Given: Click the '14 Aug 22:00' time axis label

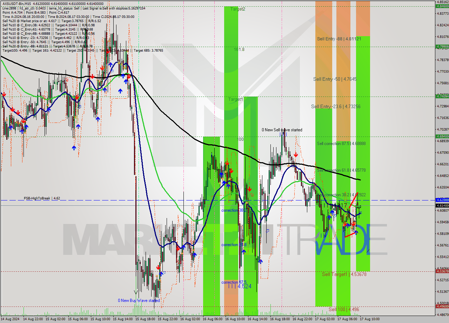Looking at the screenshot, I should pyautogui.click(x=33, y=319).
